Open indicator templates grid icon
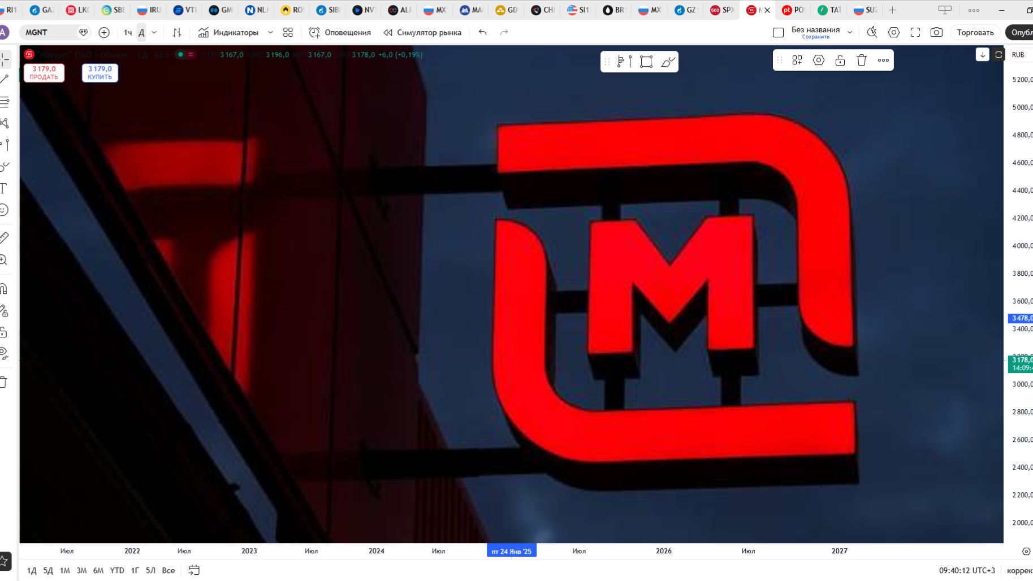Screen dimensions: 1033x581 pyautogui.click(x=288, y=32)
